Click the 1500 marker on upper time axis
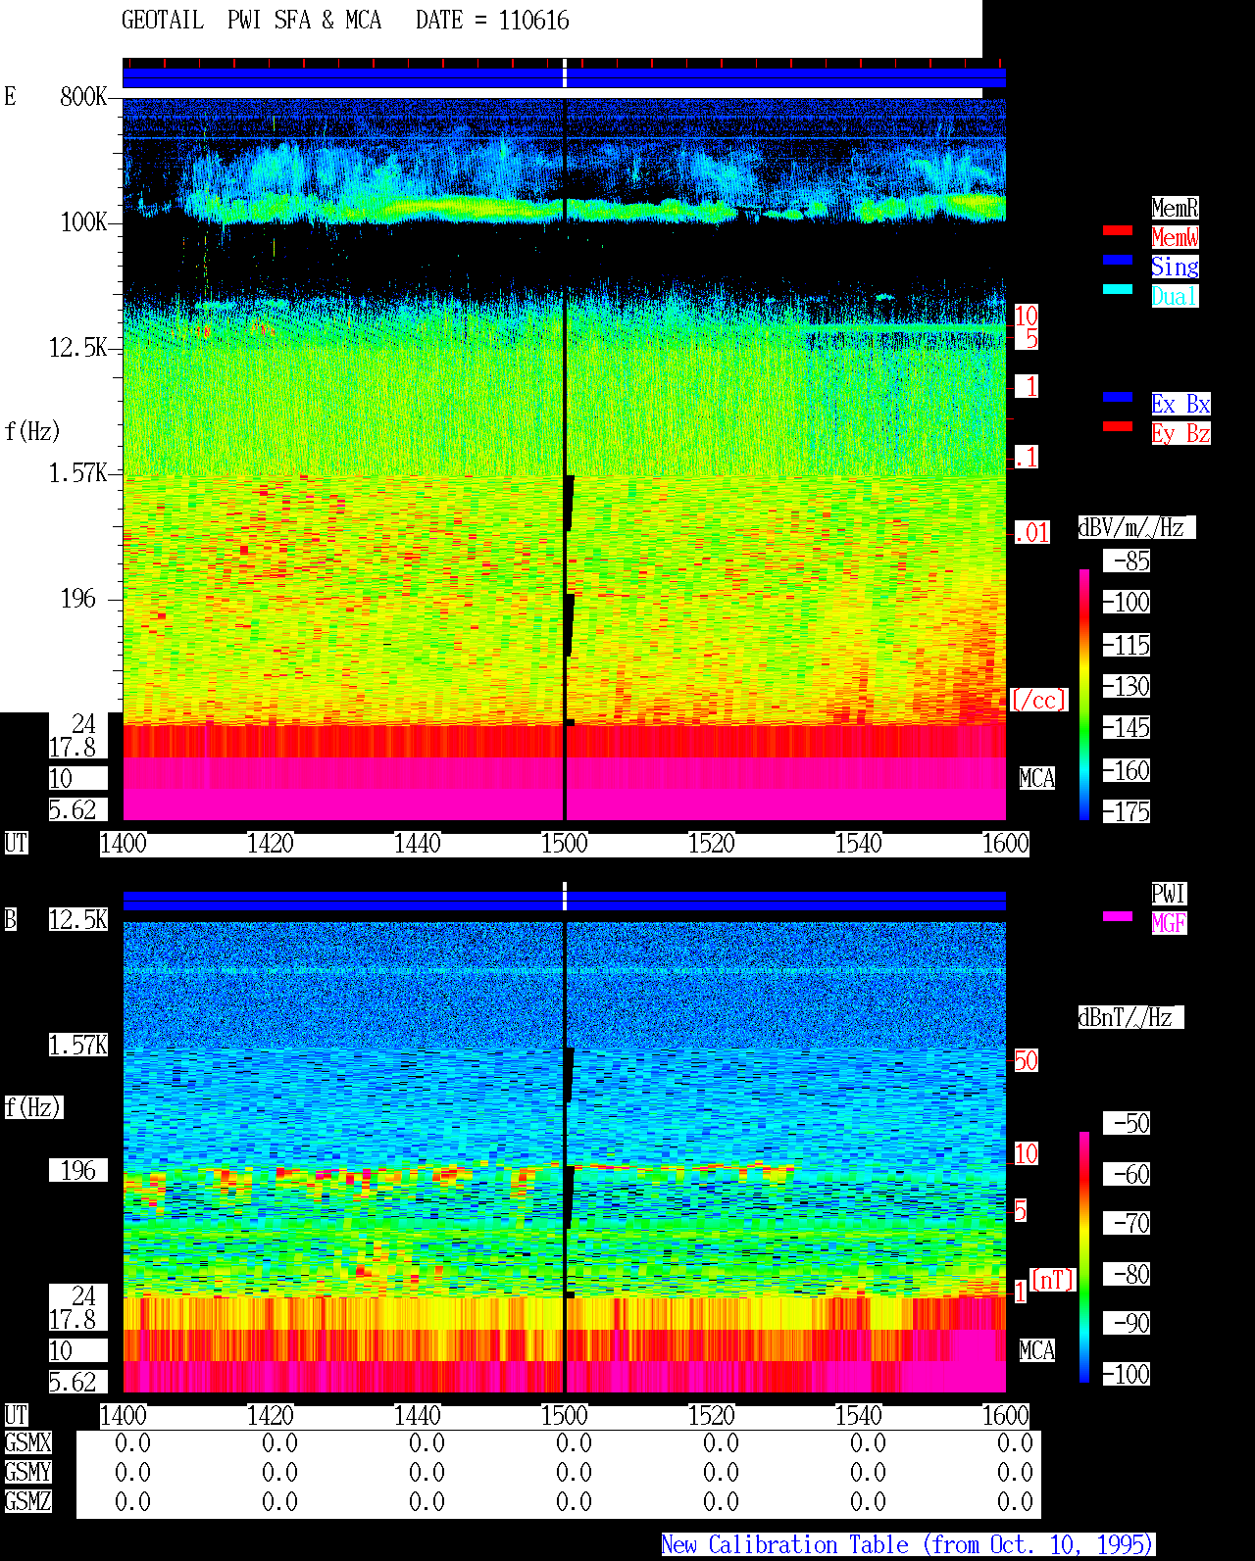 [565, 844]
